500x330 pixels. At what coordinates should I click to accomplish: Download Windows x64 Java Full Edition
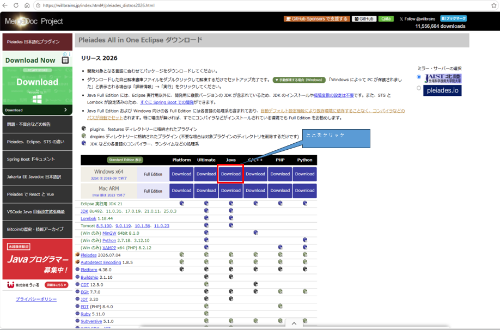(x=230, y=174)
